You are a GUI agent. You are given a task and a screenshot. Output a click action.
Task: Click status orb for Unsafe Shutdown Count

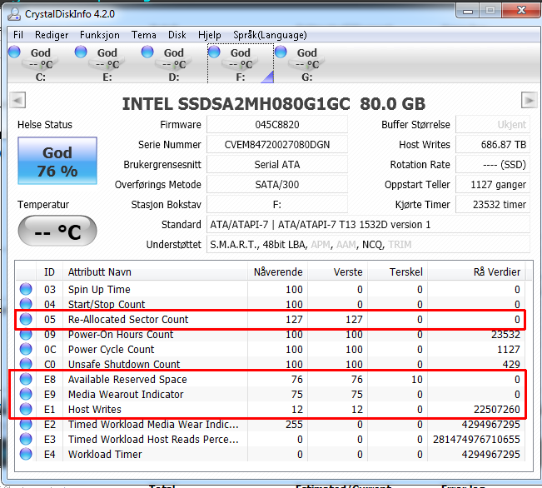[26, 364]
